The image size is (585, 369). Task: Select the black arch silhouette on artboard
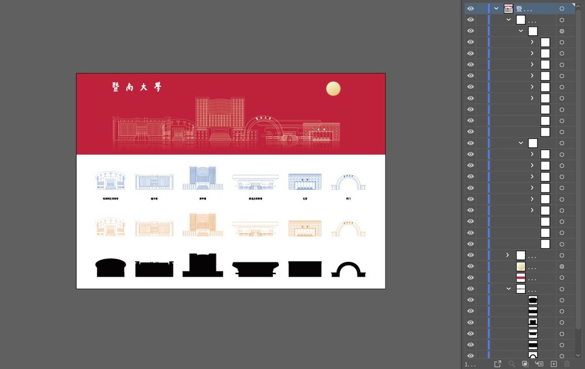[x=348, y=270]
